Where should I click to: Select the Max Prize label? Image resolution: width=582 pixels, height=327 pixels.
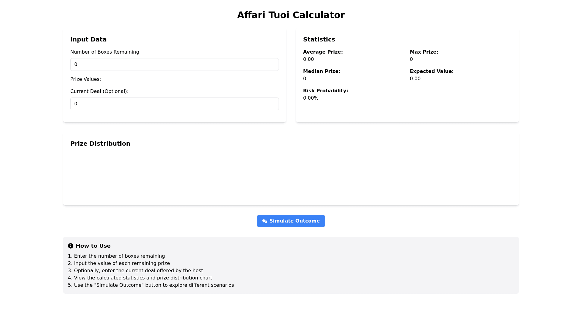point(424,52)
